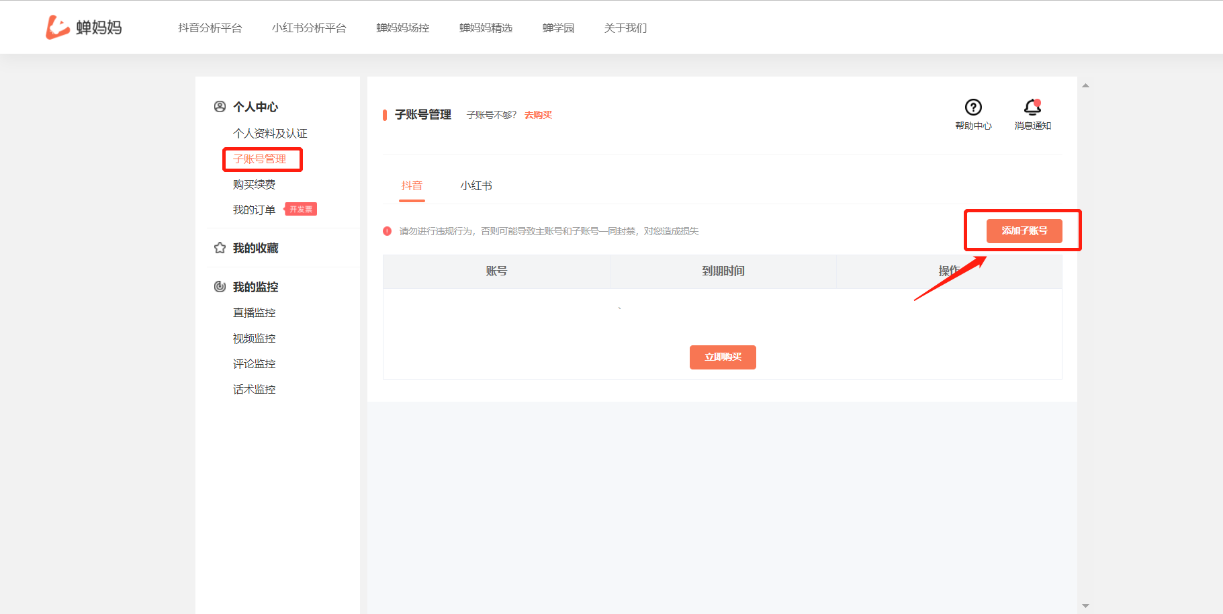Click the 个人中心 section heading

[256, 107]
